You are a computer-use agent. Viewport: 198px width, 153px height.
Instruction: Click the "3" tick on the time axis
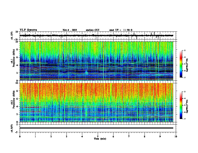(x=66, y=136)
